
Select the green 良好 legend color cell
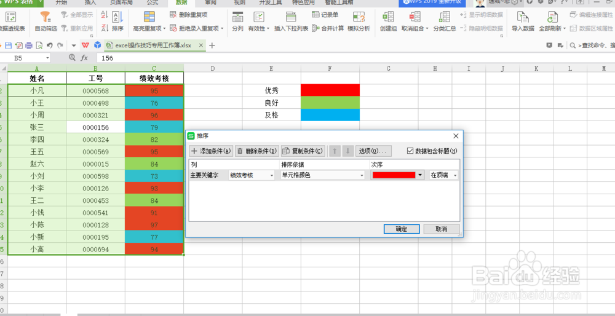click(x=330, y=102)
